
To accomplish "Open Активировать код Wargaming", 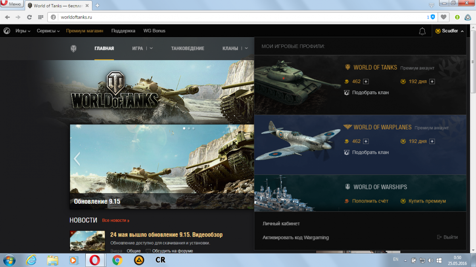I will pyautogui.click(x=296, y=238).
